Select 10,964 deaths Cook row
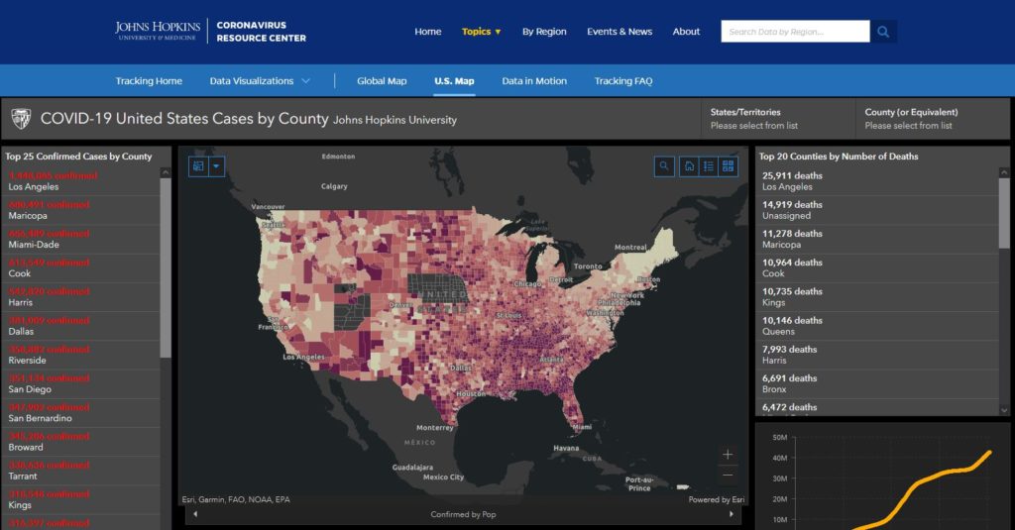This screenshot has height=530, width=1015. point(877,267)
